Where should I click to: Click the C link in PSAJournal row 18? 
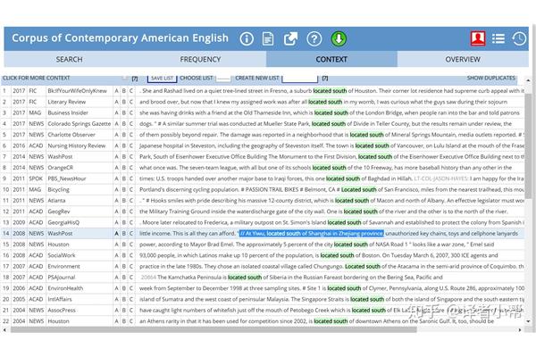pos(131,277)
